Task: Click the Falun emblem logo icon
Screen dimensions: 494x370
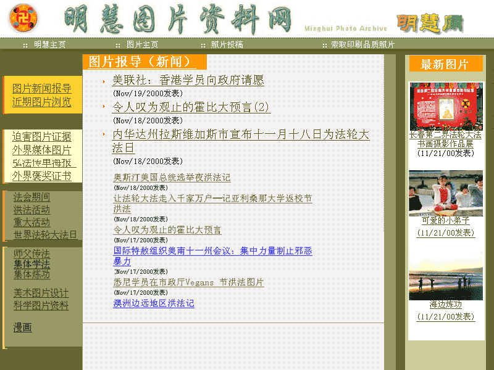Action: (23, 18)
